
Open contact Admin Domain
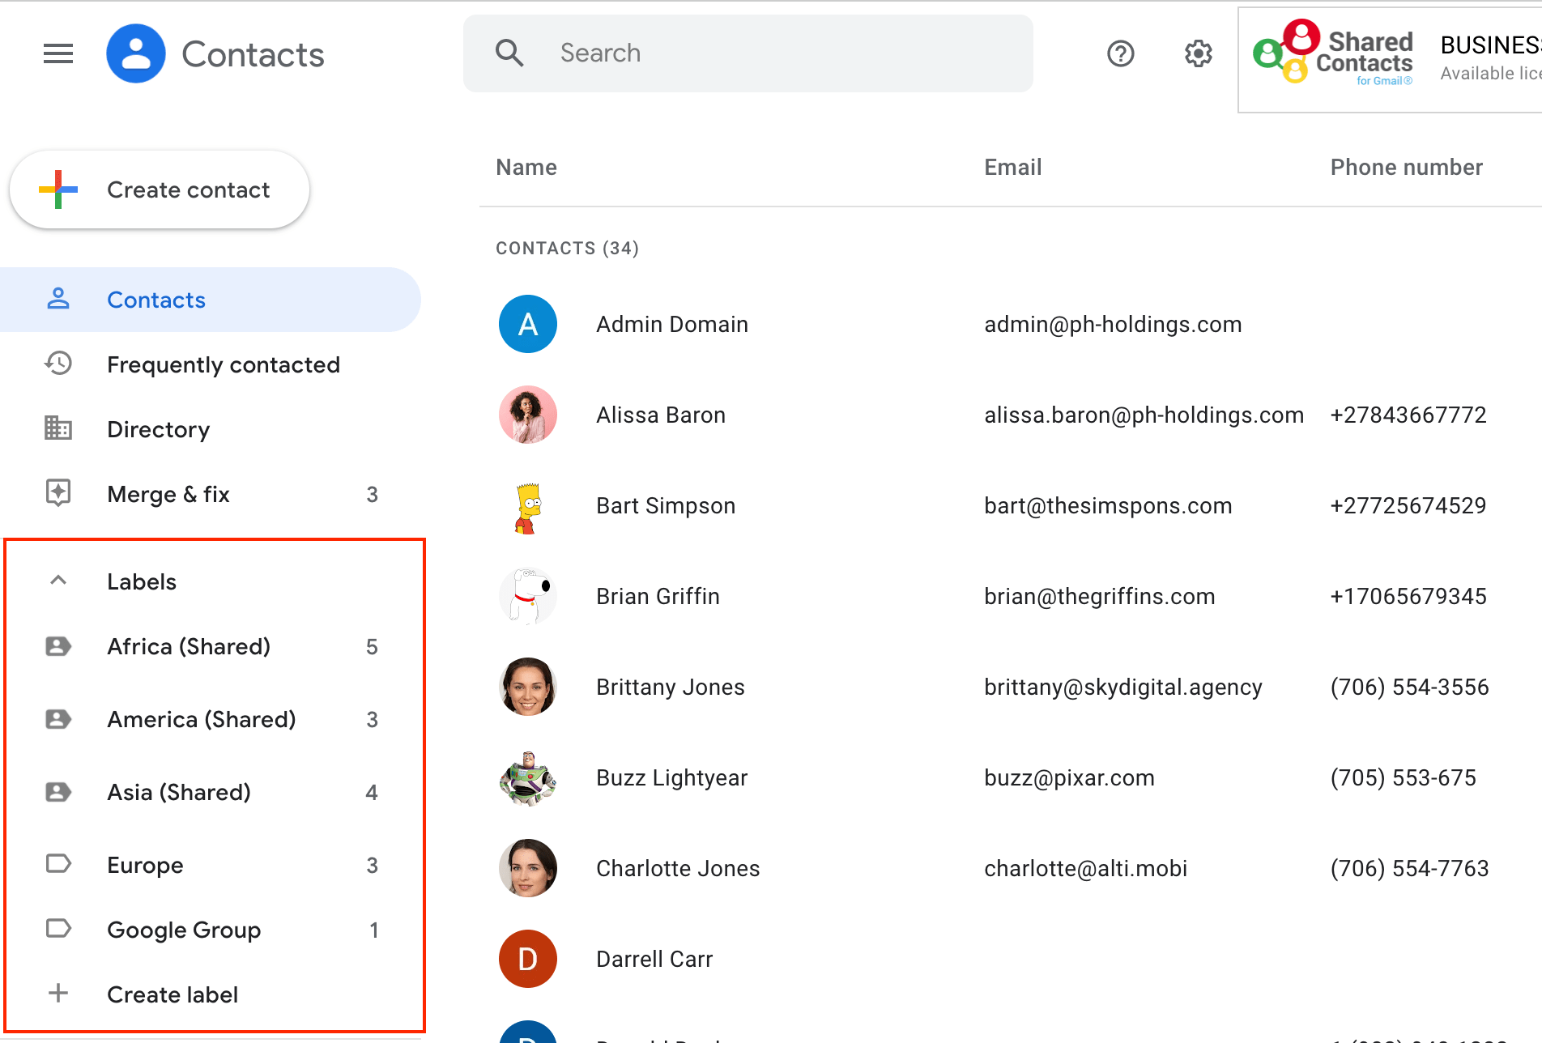[672, 324]
